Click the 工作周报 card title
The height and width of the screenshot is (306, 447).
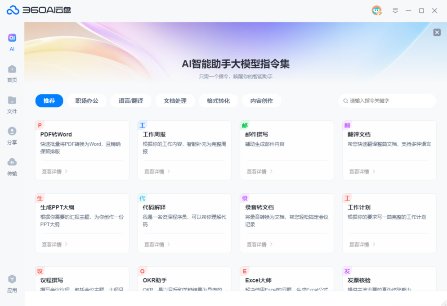pyautogui.click(x=154, y=134)
